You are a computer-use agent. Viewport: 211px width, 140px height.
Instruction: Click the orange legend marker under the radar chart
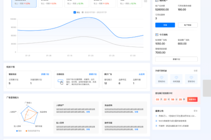[x=26, y=131]
